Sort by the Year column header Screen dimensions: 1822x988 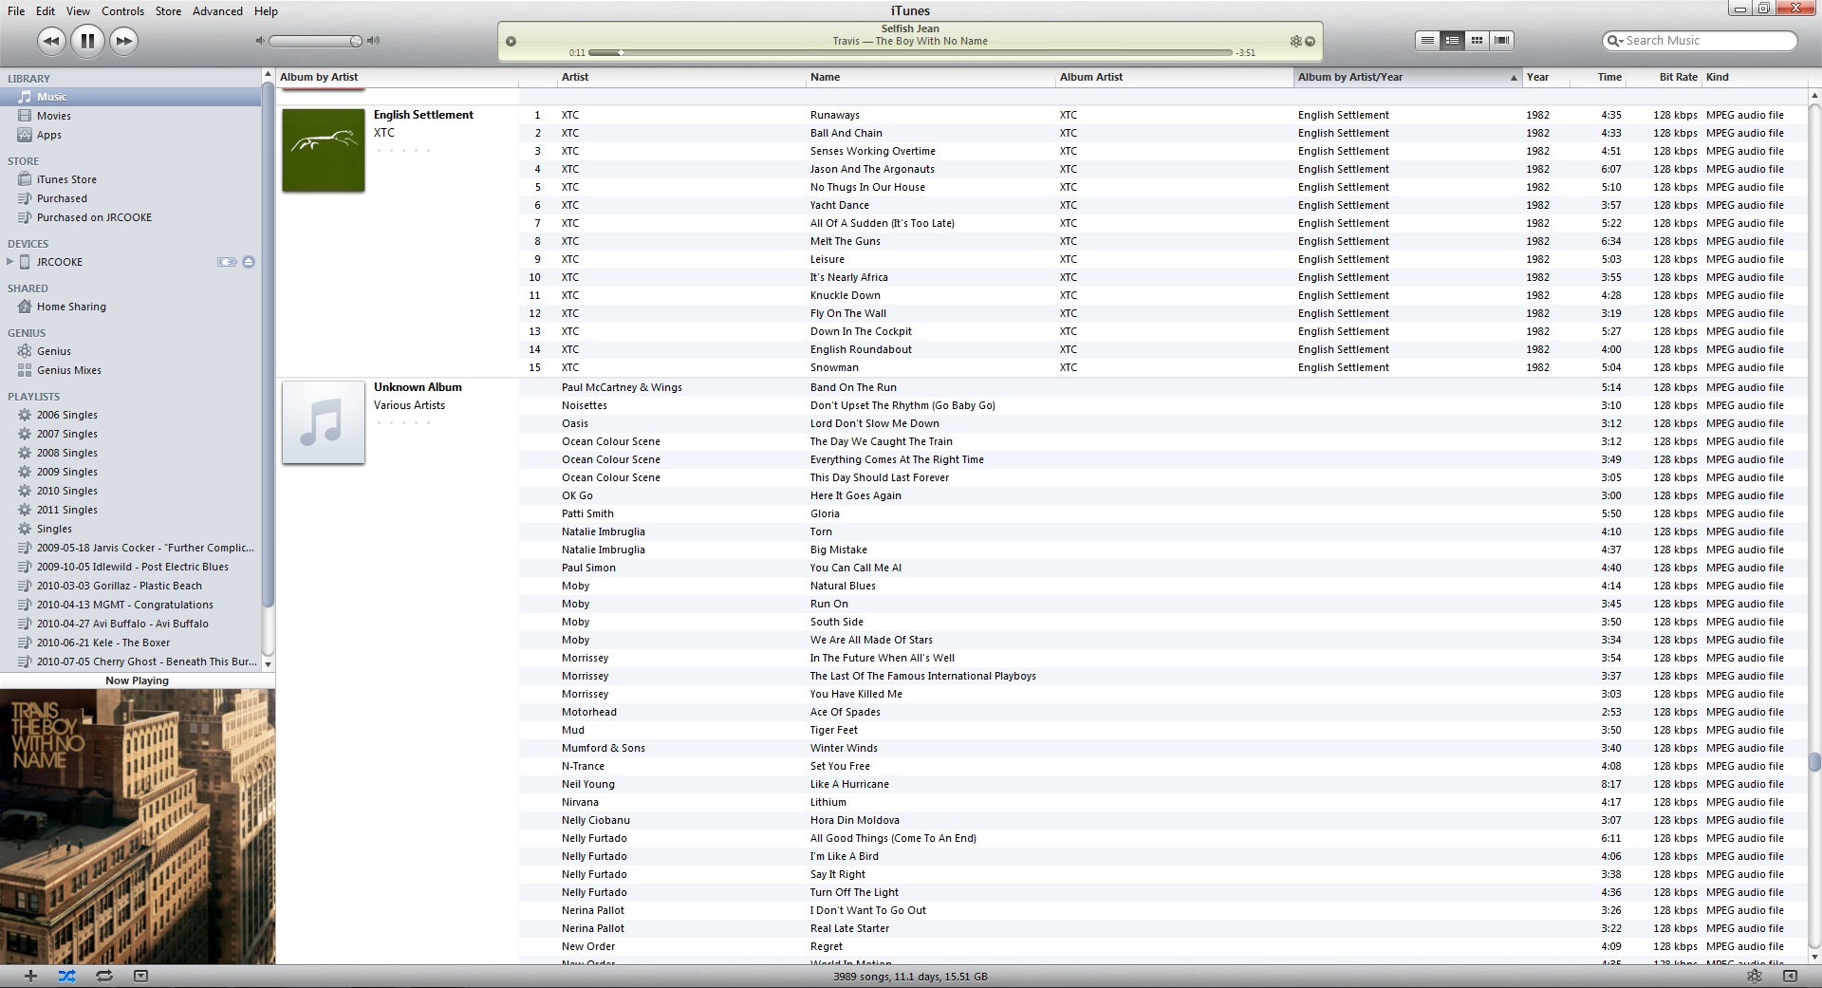click(1546, 77)
